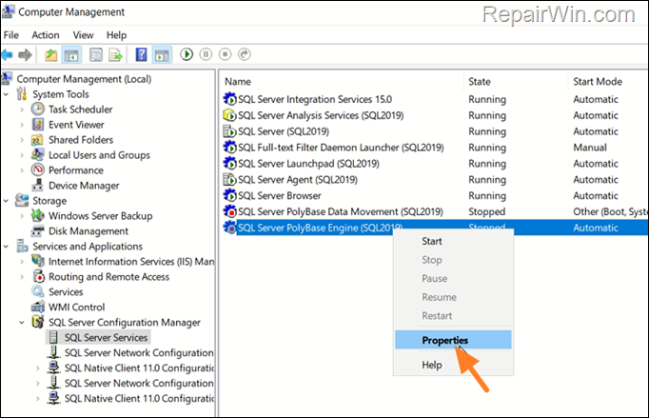Image resolution: width=649 pixels, height=418 pixels.
Task: Click the SQL Server Agent (SQL2019) service icon
Action: (x=229, y=179)
